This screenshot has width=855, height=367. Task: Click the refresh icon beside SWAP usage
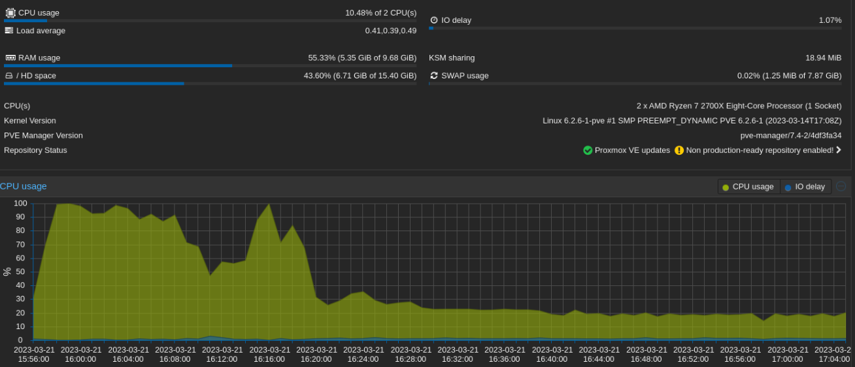[434, 76]
